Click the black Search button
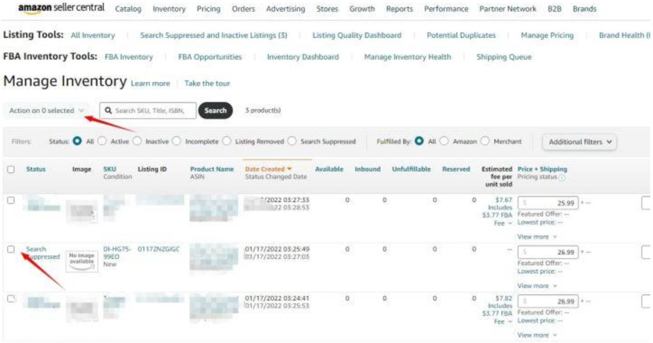 [x=216, y=111]
